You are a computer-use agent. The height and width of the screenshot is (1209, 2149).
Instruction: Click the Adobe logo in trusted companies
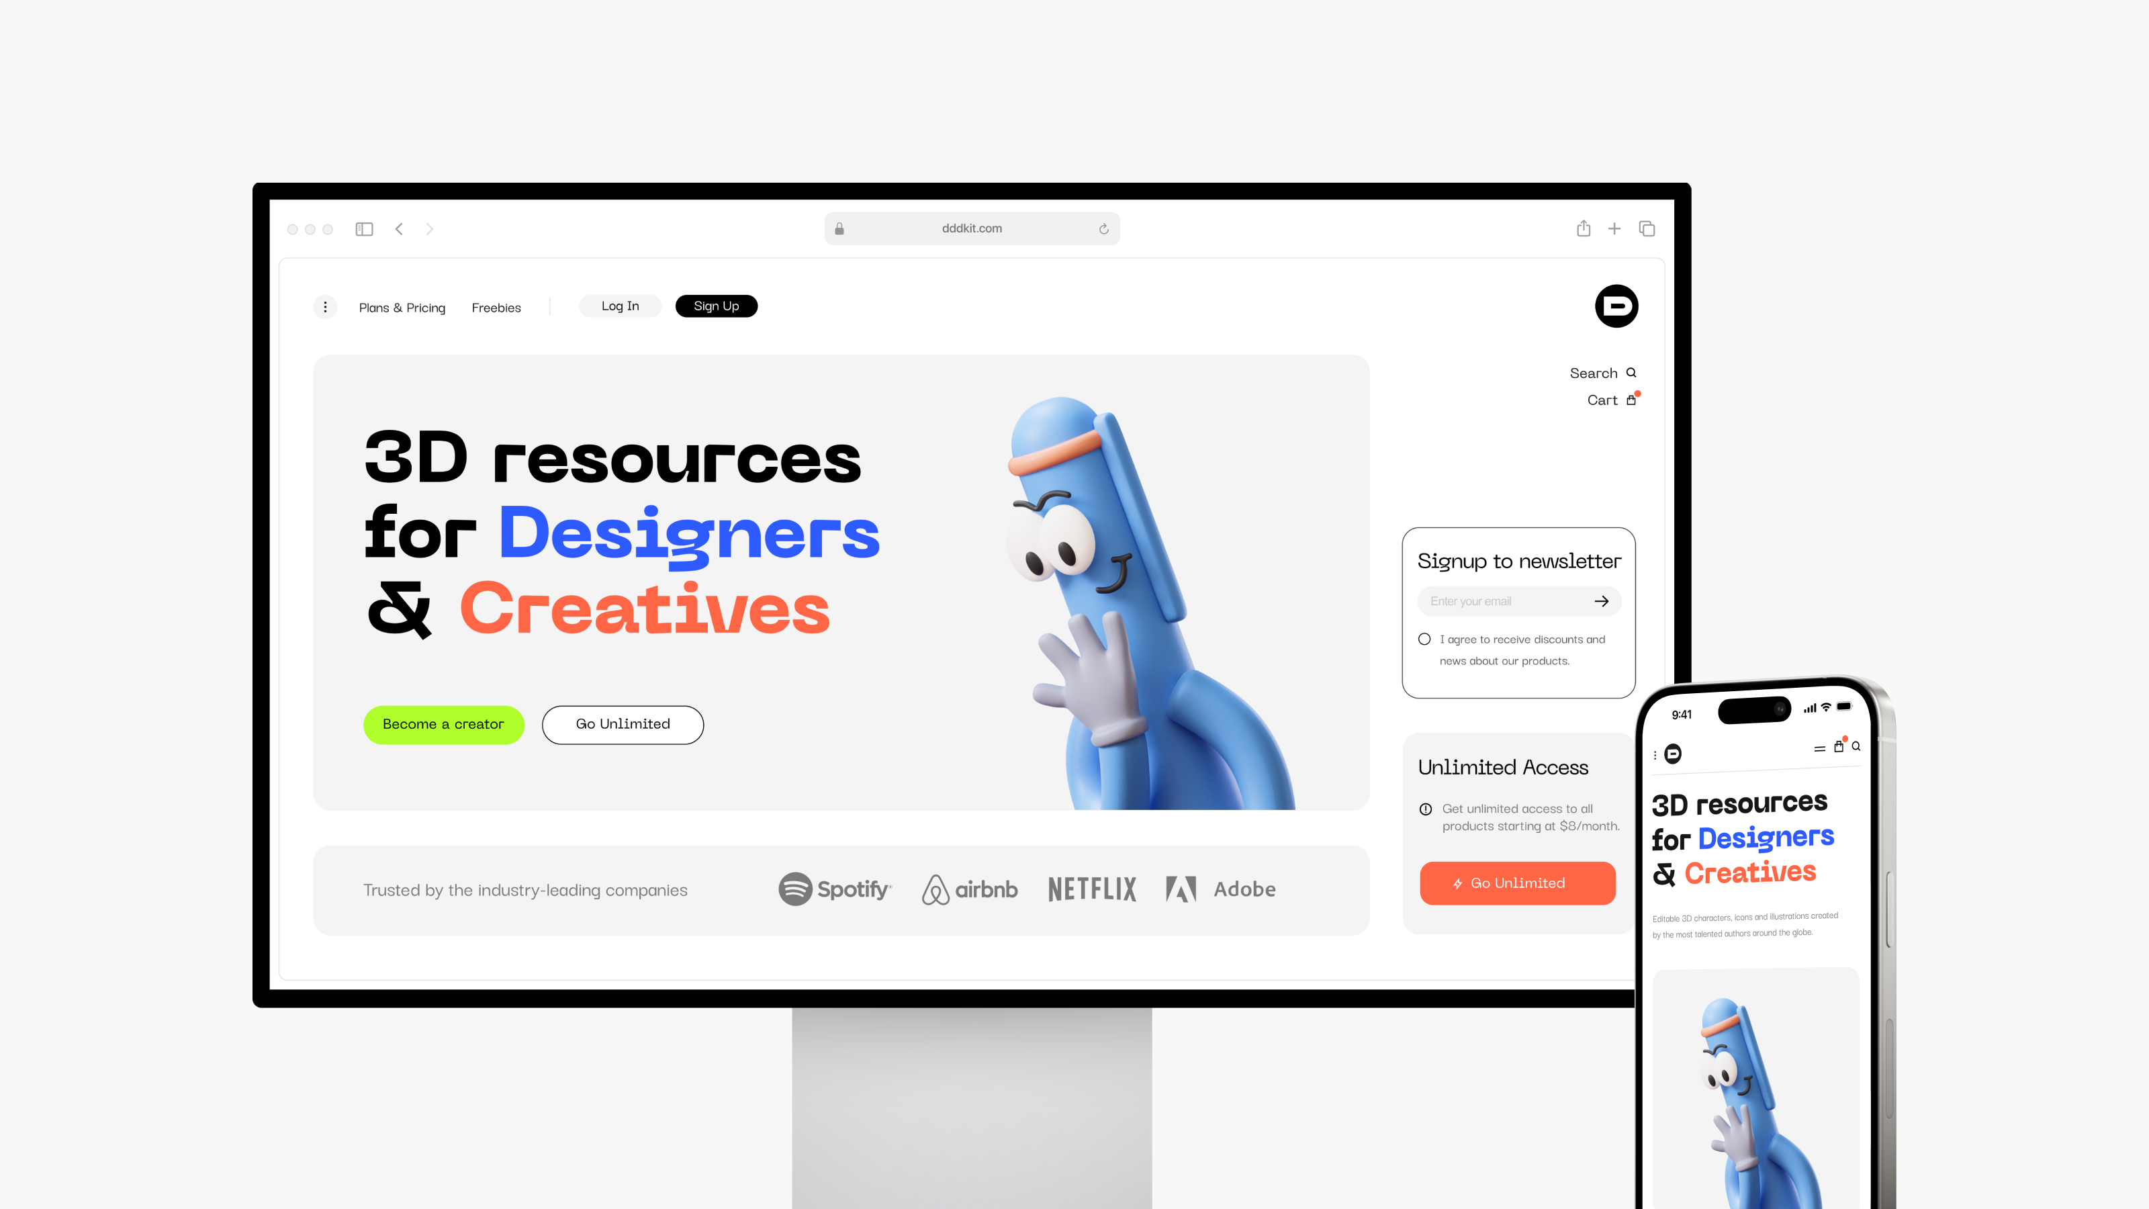click(x=1218, y=887)
